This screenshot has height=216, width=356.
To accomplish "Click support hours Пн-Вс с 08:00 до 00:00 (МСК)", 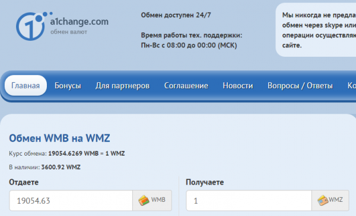I will tap(189, 46).
